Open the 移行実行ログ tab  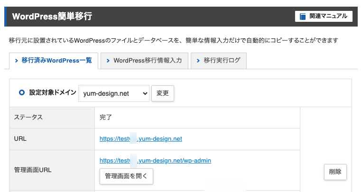pyautogui.click(x=219, y=61)
